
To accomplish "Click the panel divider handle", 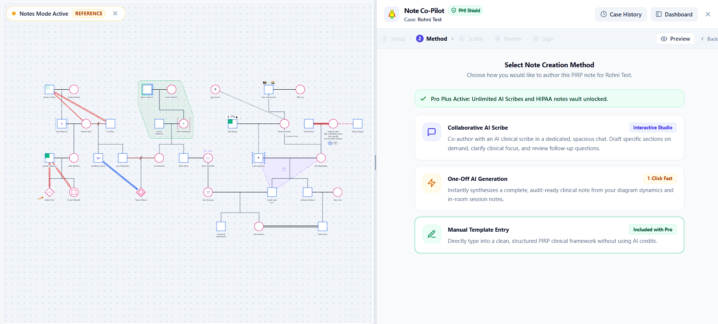I will pos(375,162).
